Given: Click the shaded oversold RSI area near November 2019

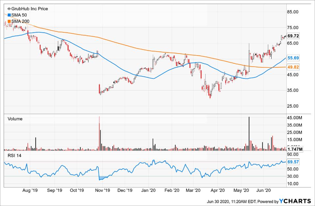Looking at the screenshot, I should point(103,178).
